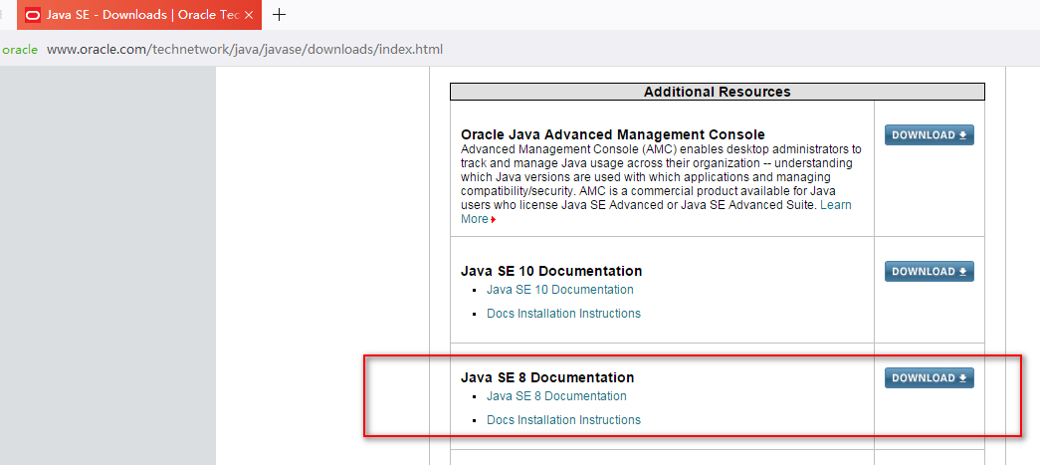Follow the Learn More link about AMC

click(835, 205)
